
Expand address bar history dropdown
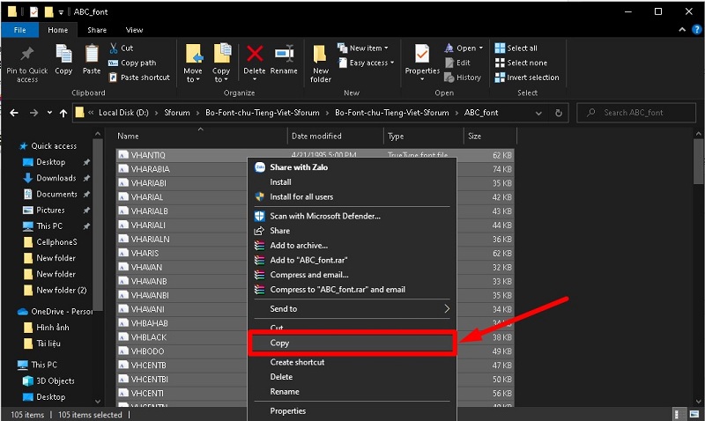pyautogui.click(x=538, y=114)
